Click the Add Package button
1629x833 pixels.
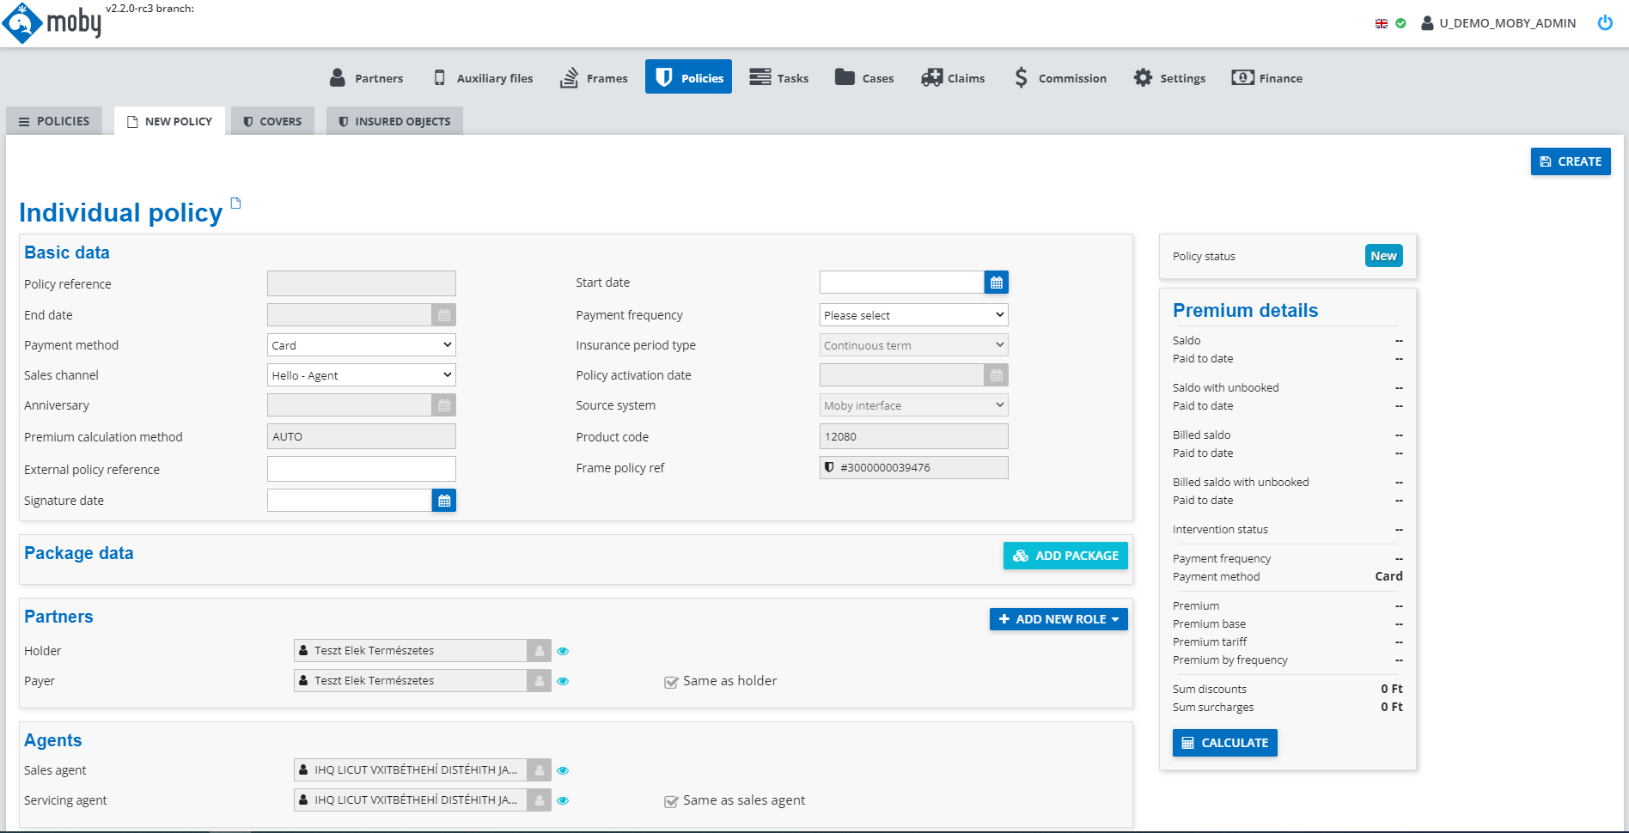(1065, 556)
